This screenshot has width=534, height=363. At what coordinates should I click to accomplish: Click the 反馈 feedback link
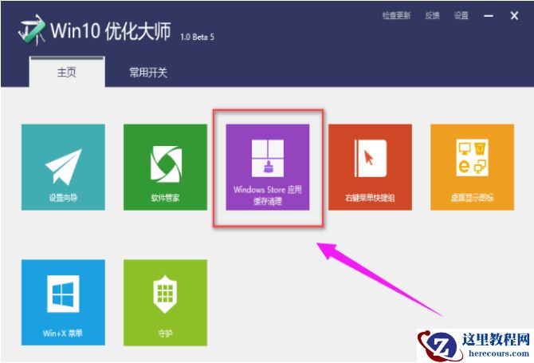432,16
